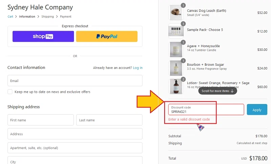Image resolution: width=271 pixels, height=164 pixels.
Task: Go back to Cart in the breadcrumb
Action: click(x=10, y=17)
